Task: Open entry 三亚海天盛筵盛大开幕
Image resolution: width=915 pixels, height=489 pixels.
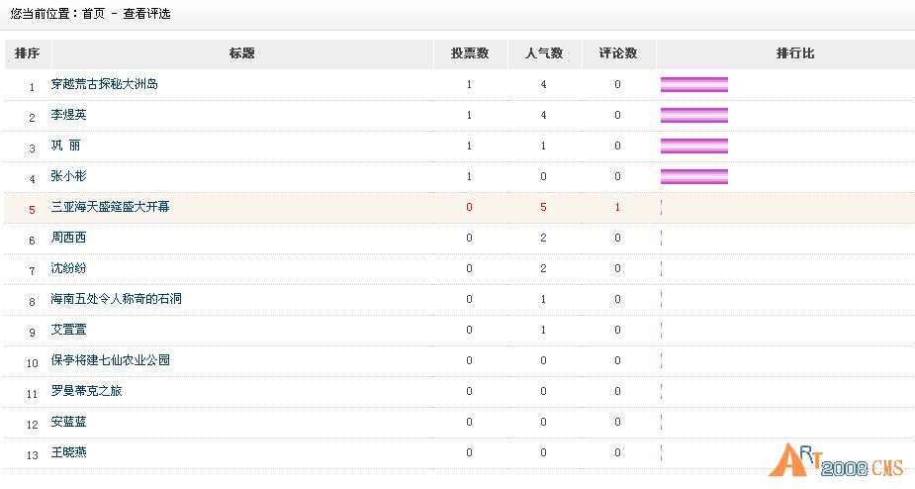Action: [110, 207]
